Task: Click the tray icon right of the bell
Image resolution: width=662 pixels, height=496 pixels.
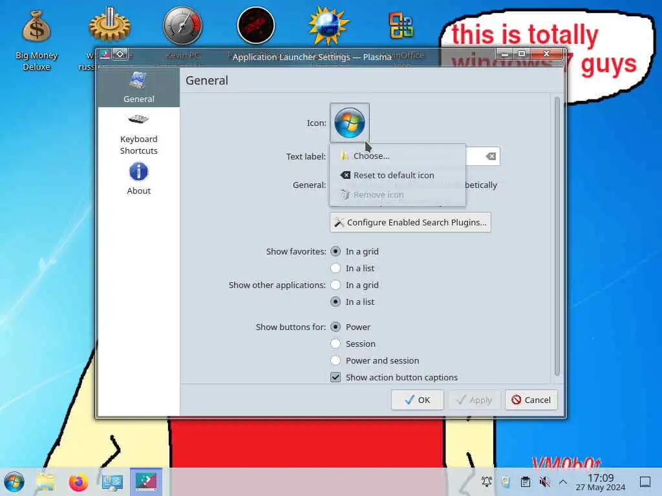Action: coord(506,482)
